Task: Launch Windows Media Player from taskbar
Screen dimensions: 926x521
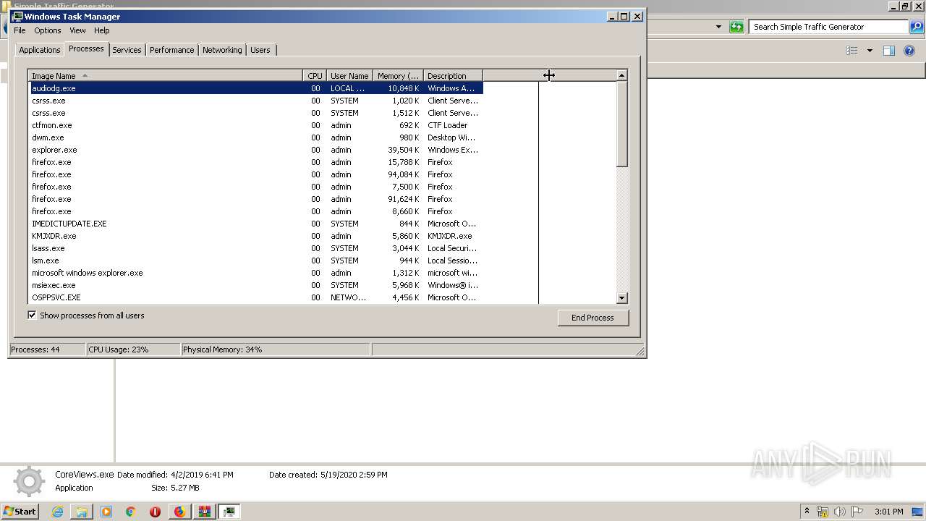Action: (106, 512)
